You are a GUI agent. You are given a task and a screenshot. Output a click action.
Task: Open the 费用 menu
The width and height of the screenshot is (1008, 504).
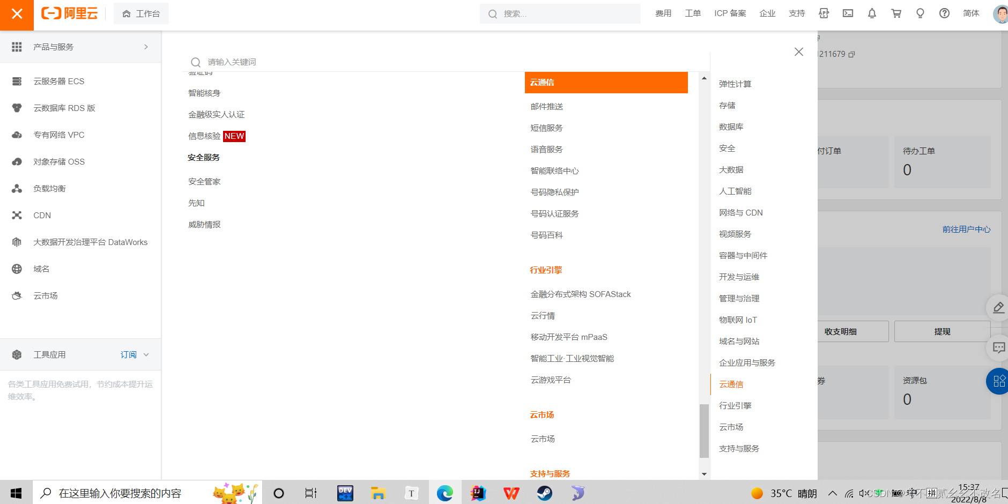point(663,13)
